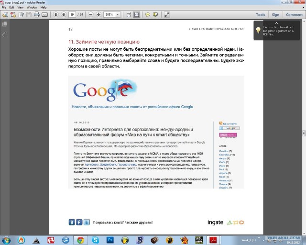This screenshot has height=245, width=306.
Task: Add a sticky note comment
Action: pos(148,15)
